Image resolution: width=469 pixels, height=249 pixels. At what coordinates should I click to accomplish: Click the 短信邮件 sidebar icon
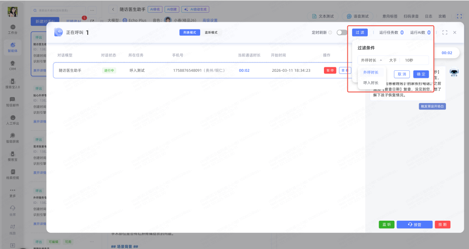point(13,101)
